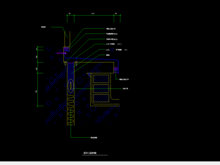
Task: Pick the magenta circle at the slab's right end
Action: tap(116, 69)
